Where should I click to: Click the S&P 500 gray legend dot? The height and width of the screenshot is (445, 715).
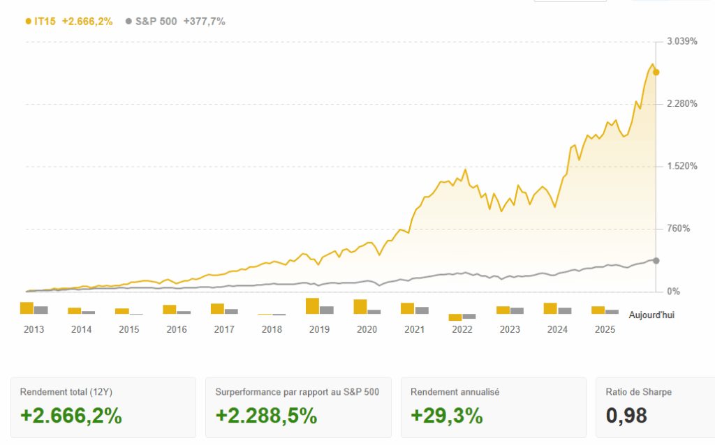point(128,22)
